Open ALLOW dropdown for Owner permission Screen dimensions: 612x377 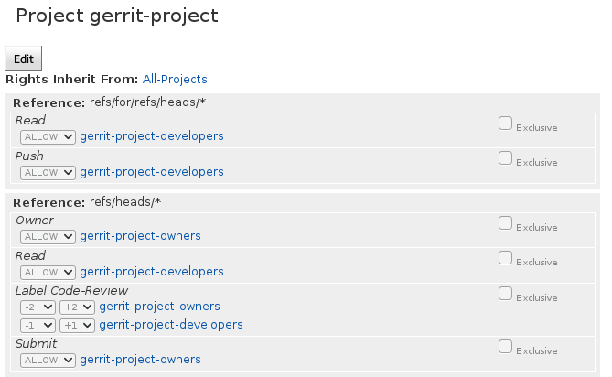point(48,236)
